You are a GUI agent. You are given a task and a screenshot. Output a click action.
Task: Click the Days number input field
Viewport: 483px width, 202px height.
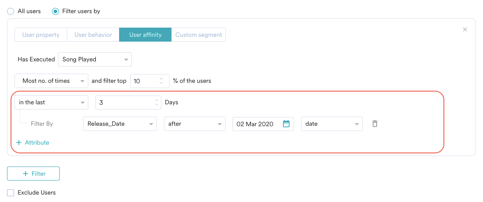(x=125, y=103)
